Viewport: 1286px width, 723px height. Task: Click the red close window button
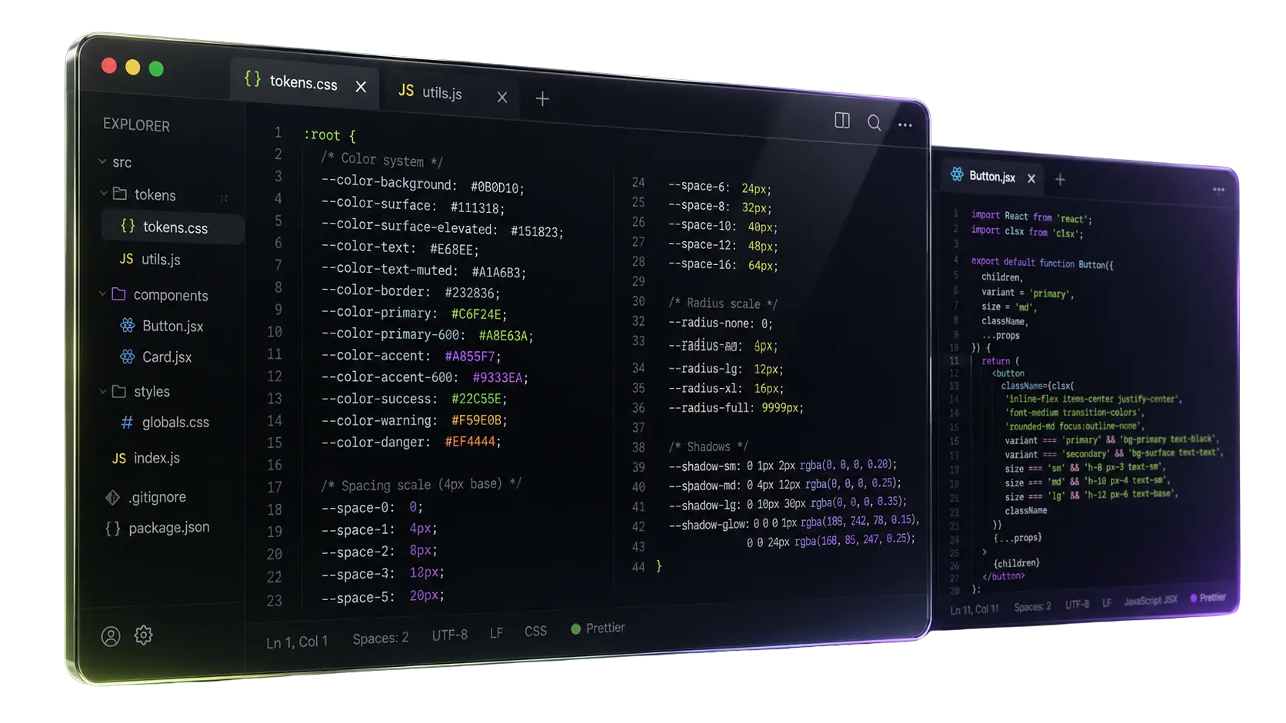point(109,66)
